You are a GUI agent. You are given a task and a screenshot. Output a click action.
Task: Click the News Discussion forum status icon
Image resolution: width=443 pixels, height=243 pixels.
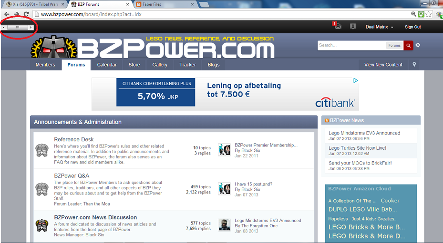tap(42, 225)
